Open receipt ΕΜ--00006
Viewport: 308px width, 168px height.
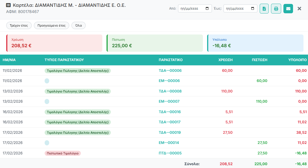coord(169,81)
